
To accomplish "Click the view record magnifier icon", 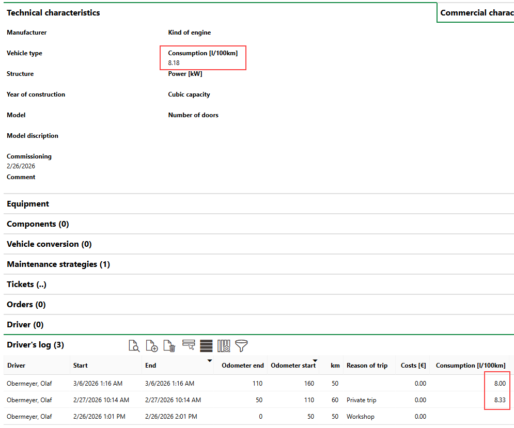I will (134, 345).
